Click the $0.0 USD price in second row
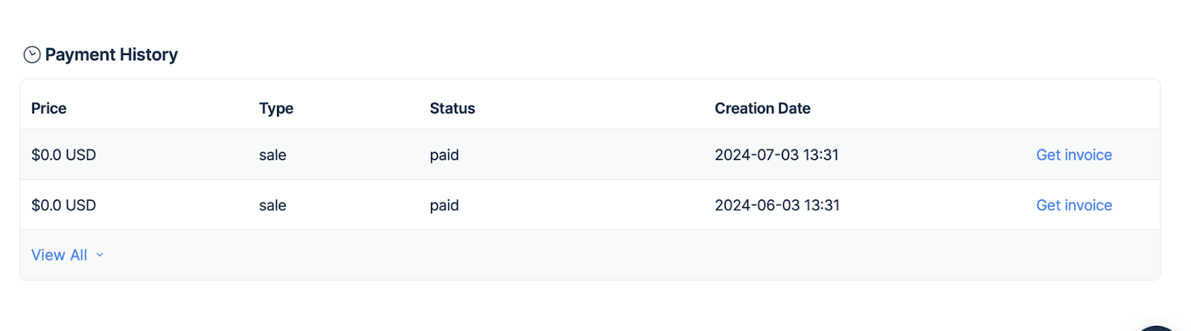 pos(64,205)
